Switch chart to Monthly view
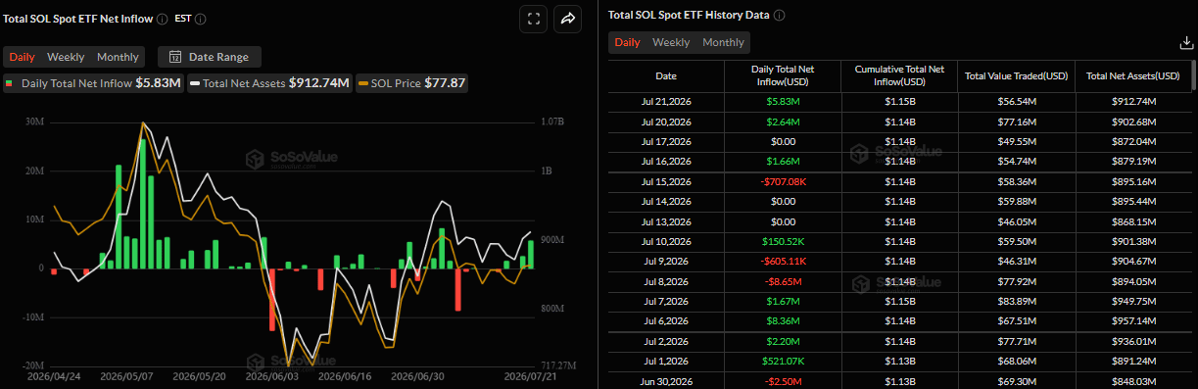1198x389 pixels. click(x=118, y=57)
